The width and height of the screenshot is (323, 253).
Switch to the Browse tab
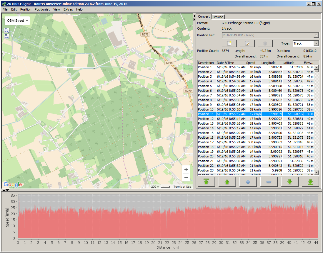218,17
